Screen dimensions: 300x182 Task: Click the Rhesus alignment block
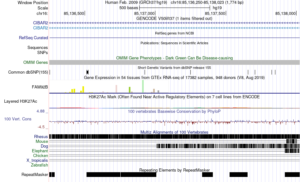[x=174, y=136]
